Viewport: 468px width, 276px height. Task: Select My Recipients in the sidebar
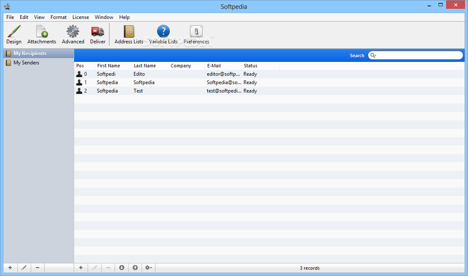coord(38,53)
